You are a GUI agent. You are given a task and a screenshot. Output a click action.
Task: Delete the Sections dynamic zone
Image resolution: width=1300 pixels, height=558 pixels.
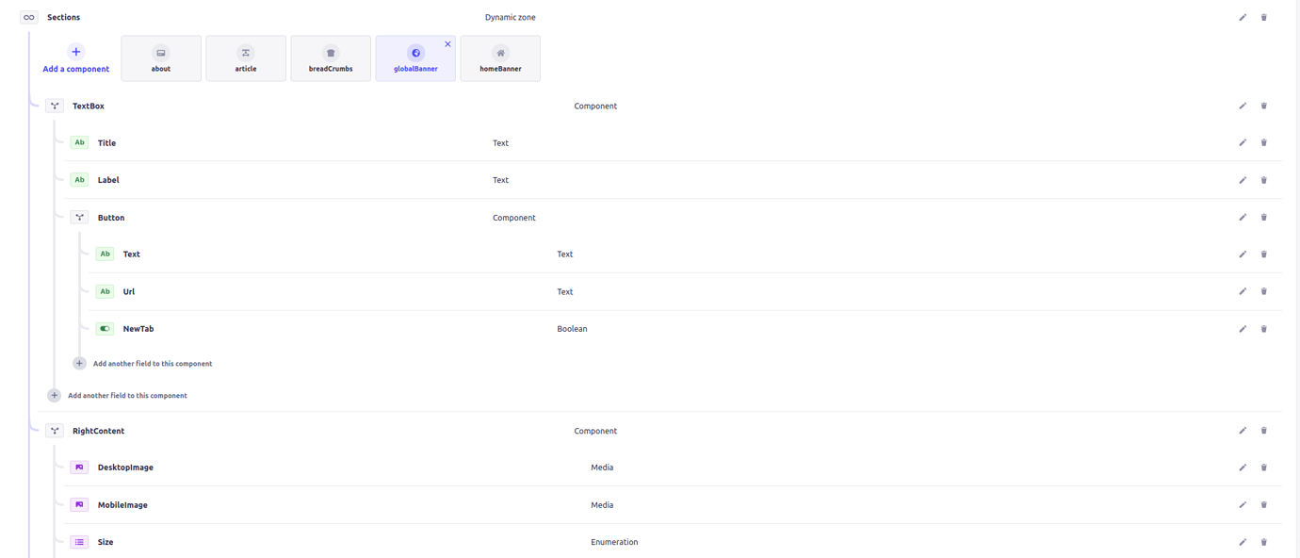click(x=1263, y=17)
